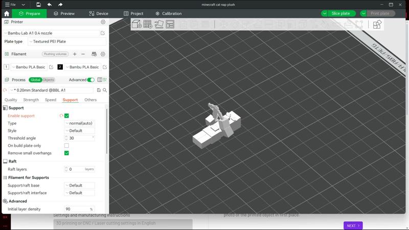Open the Project tab
Viewport: 409px width, 230px height.
[x=133, y=14]
